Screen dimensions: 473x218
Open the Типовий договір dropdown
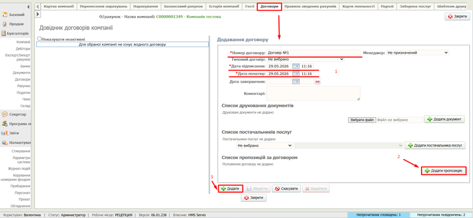[305, 60]
